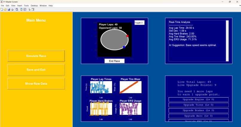The image size is (241, 127).
Task: Click 'Live Total Laps: 49' text
Action: coord(194,82)
